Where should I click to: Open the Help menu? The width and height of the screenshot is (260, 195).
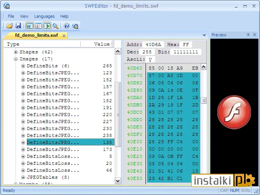(x=64, y=16)
